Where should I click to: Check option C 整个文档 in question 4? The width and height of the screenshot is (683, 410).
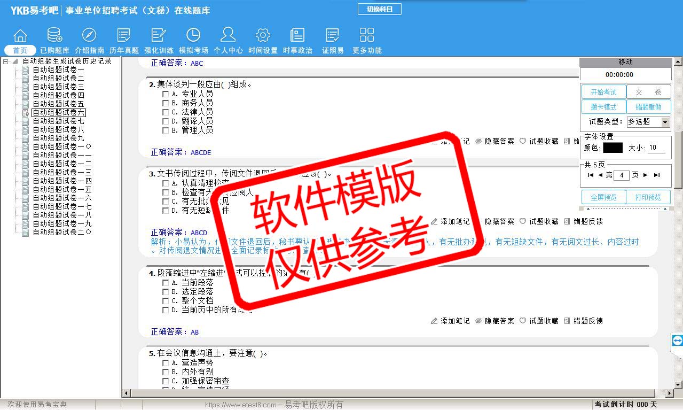tap(166, 301)
